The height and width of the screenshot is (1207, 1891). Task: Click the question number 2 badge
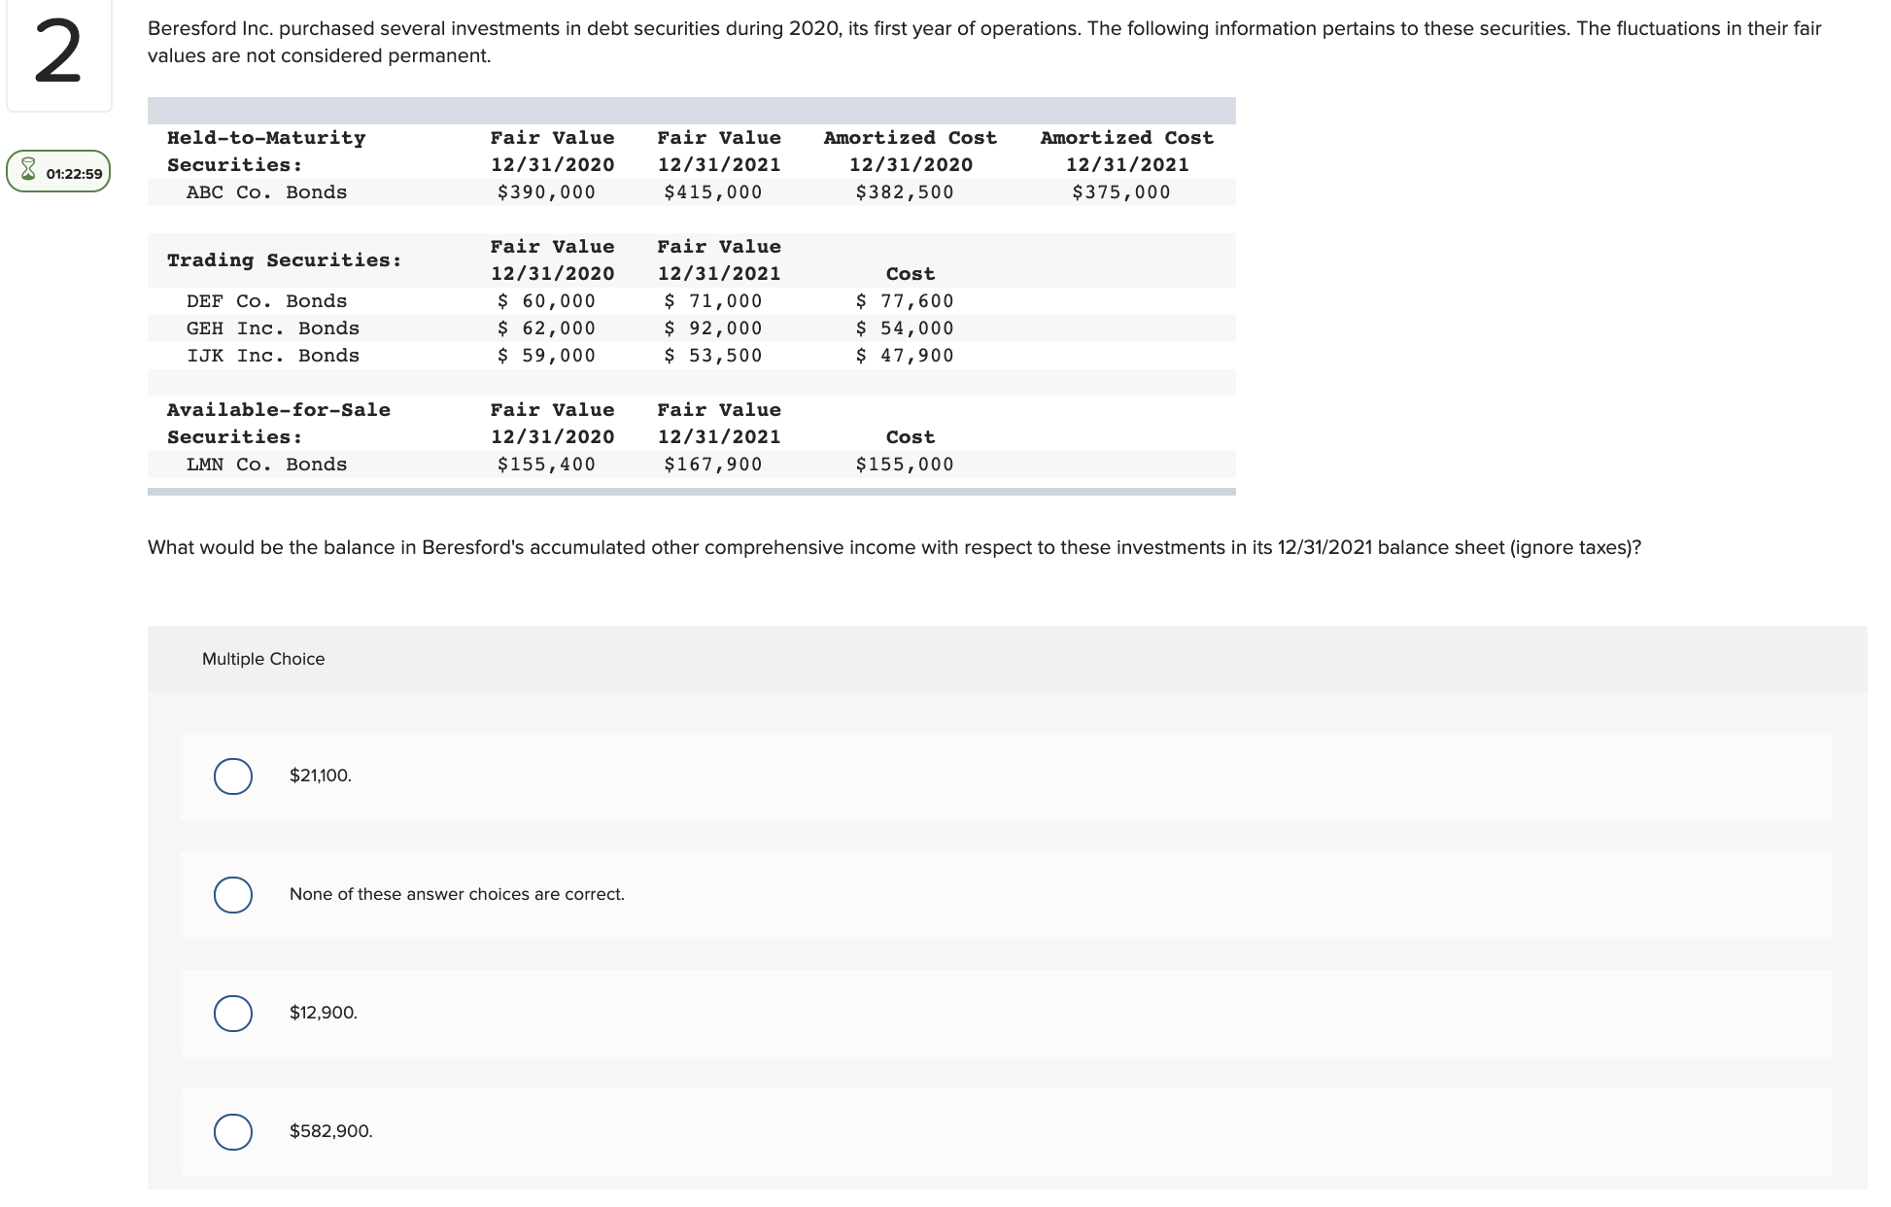pos(58,55)
